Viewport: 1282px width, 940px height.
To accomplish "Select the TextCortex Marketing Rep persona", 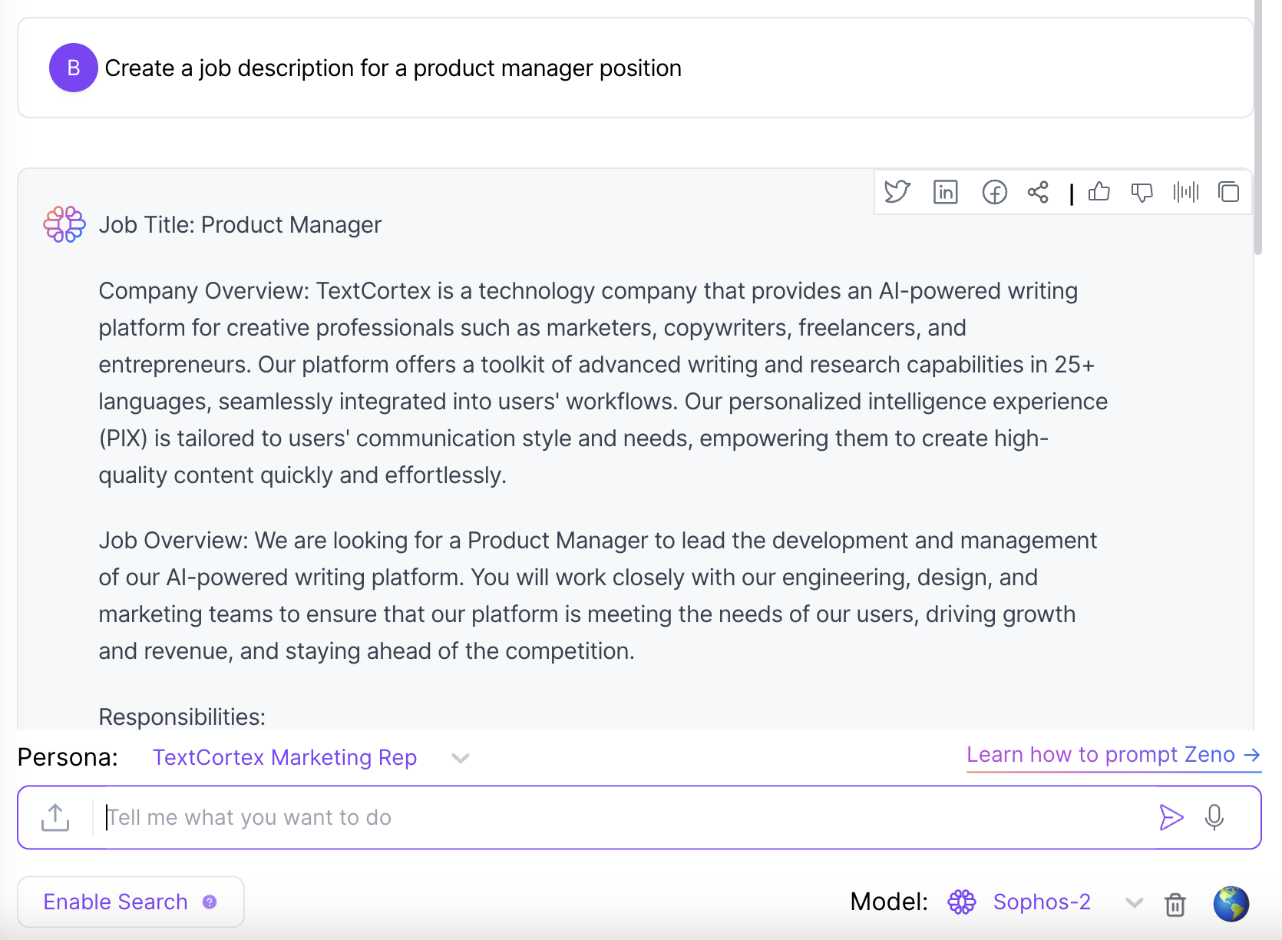I will click(285, 757).
